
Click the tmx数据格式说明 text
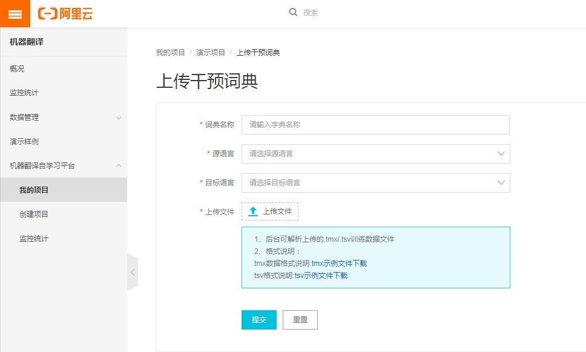tap(283, 264)
